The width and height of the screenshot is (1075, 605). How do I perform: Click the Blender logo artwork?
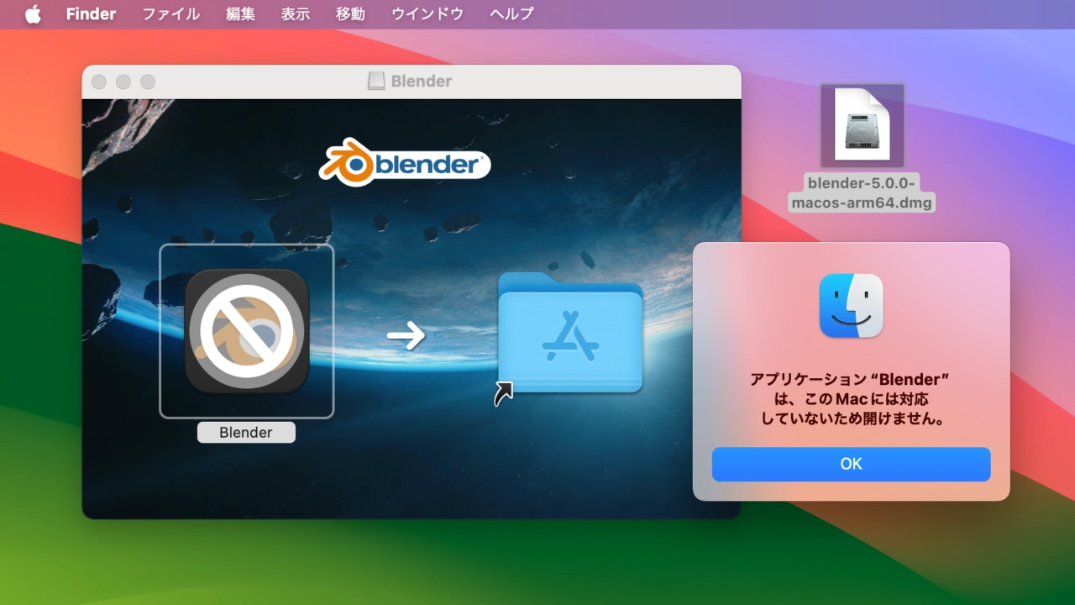[404, 163]
